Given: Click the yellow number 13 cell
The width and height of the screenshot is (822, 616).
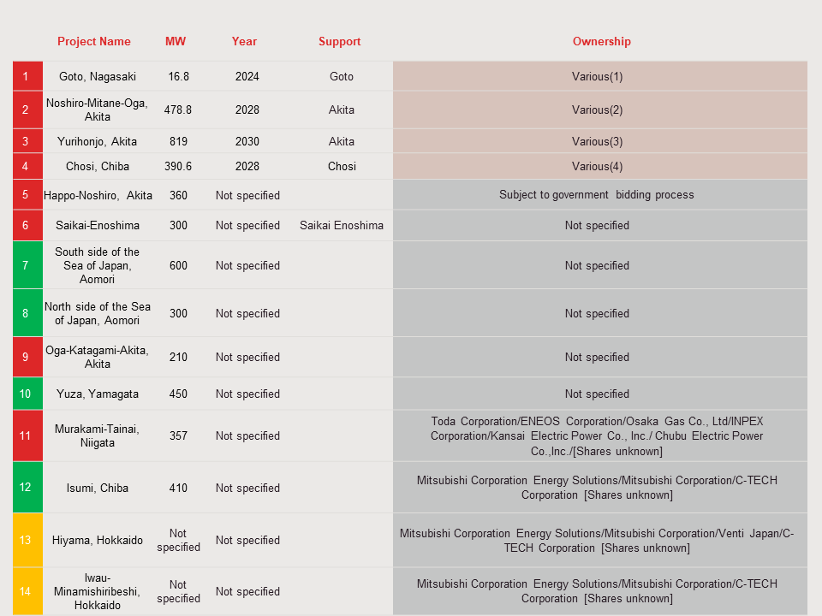Looking at the screenshot, I should 27,540.
